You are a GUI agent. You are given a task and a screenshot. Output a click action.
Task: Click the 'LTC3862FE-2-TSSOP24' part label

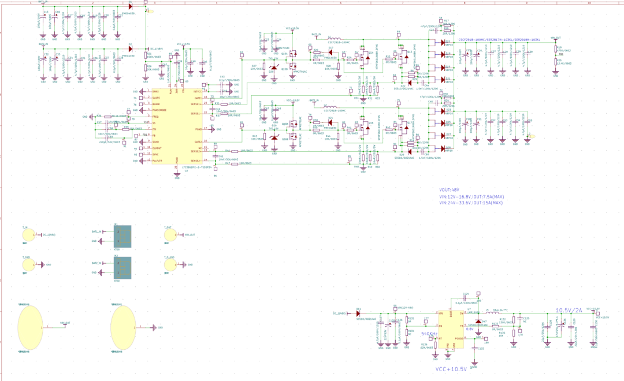tap(197, 167)
